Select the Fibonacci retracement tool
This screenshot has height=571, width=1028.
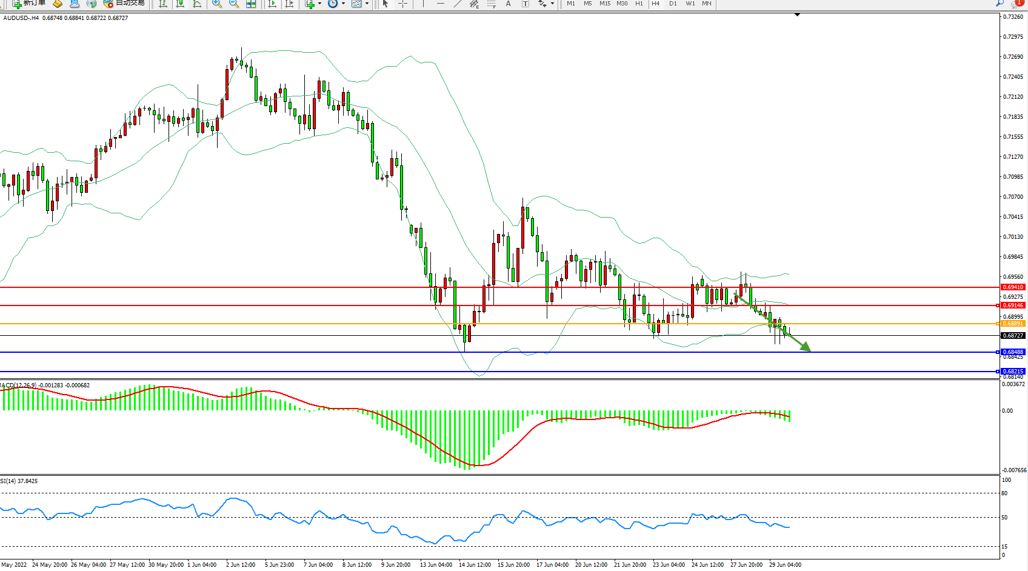491,4
